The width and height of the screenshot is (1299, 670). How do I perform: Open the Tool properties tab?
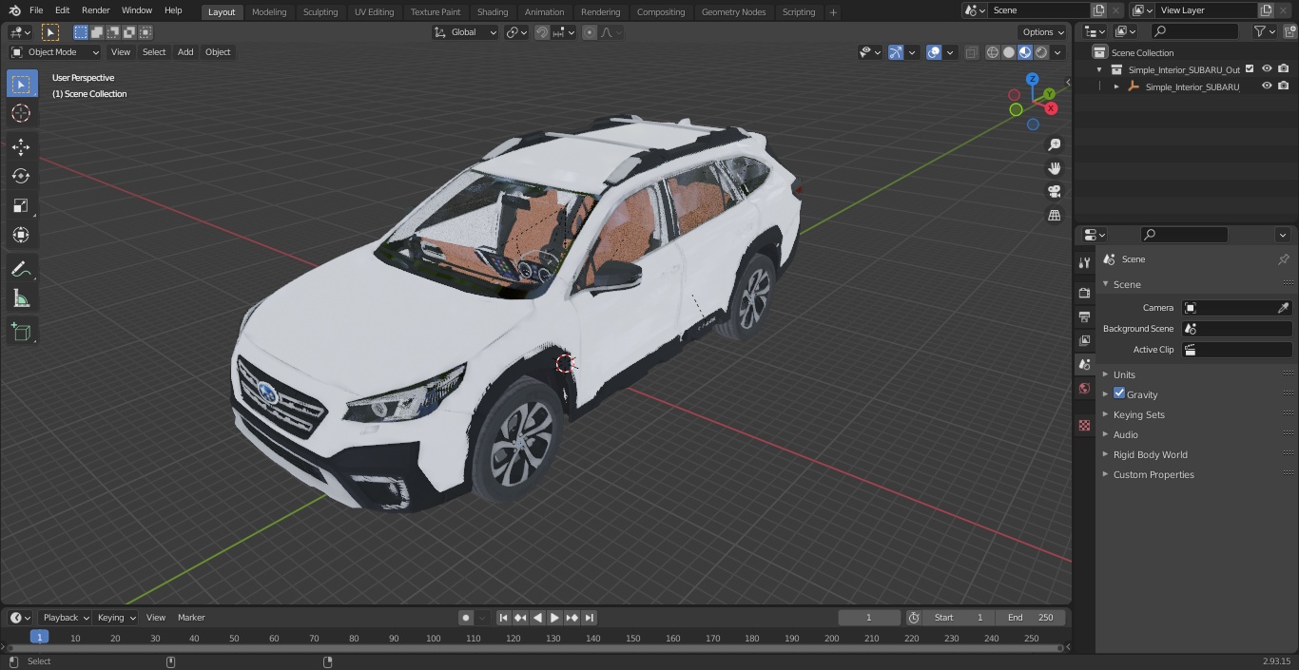1084,263
